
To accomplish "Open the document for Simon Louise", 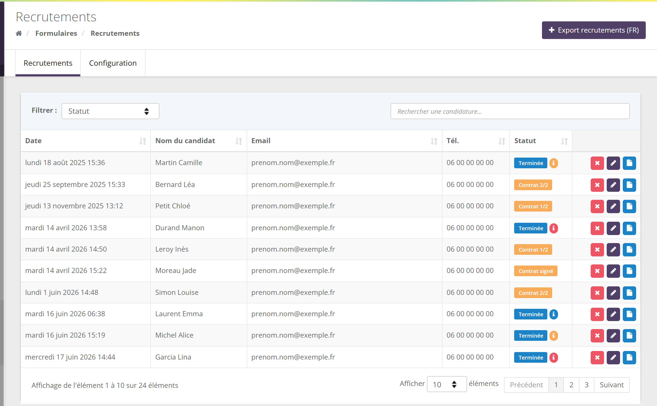I will [629, 293].
